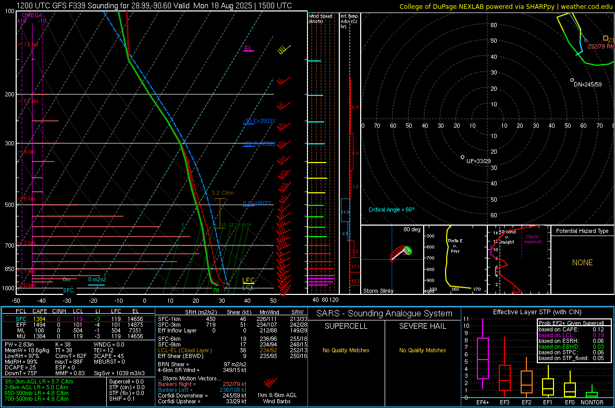Select the EFF parcel row

(x=79, y=325)
